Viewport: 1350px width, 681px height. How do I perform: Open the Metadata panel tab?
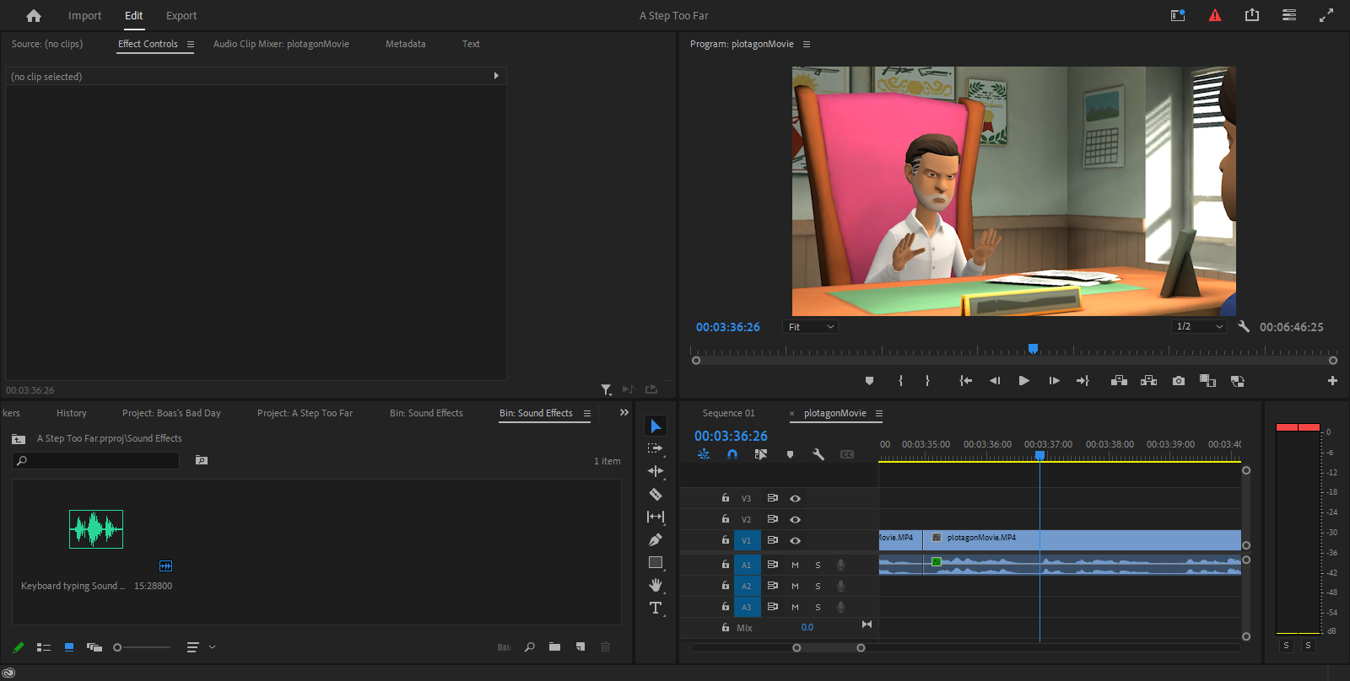pyautogui.click(x=405, y=44)
